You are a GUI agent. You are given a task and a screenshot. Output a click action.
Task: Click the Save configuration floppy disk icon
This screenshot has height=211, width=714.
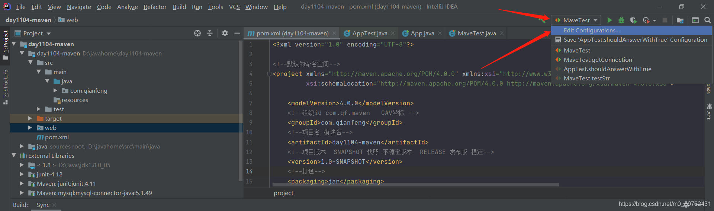(x=558, y=40)
